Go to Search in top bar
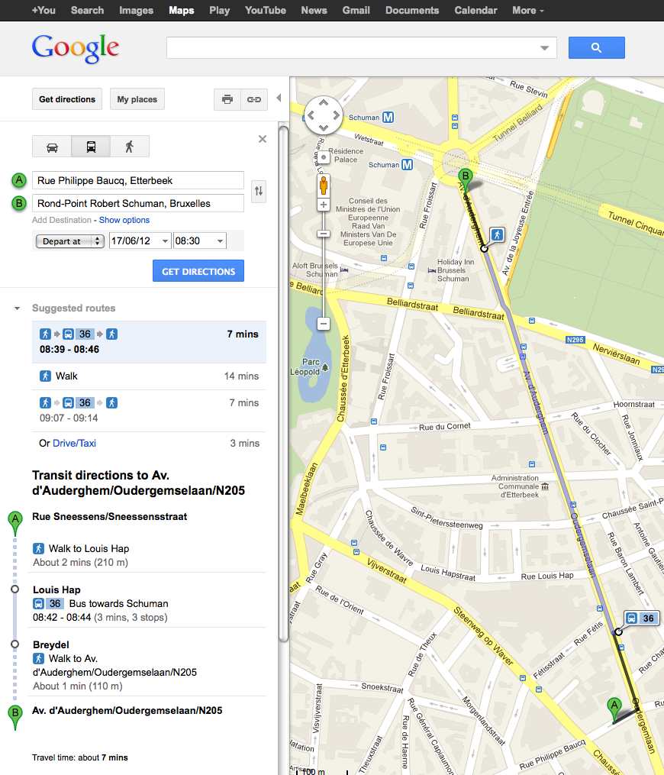 (x=87, y=11)
